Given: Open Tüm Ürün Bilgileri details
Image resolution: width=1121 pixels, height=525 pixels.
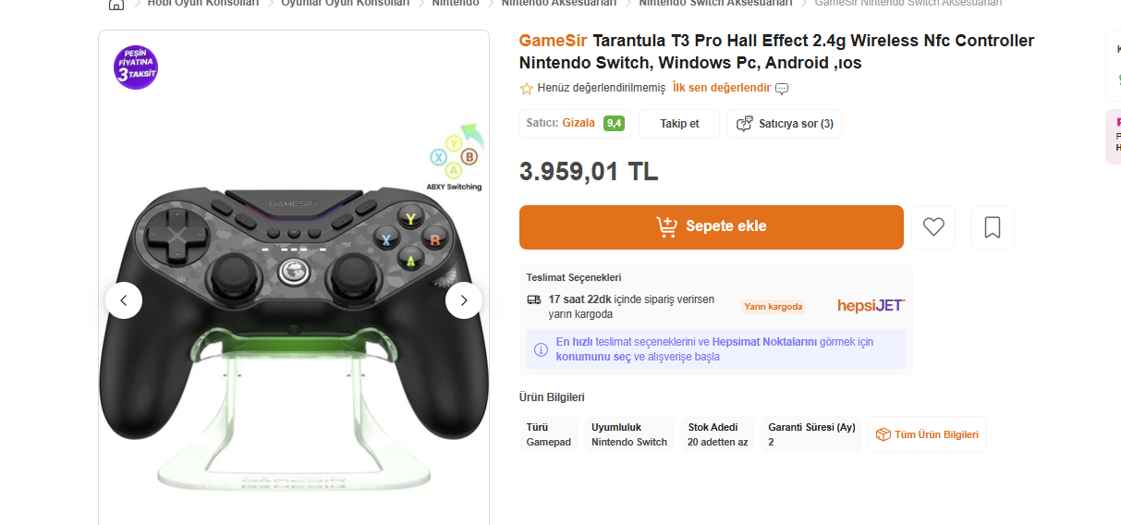Looking at the screenshot, I should 927,434.
